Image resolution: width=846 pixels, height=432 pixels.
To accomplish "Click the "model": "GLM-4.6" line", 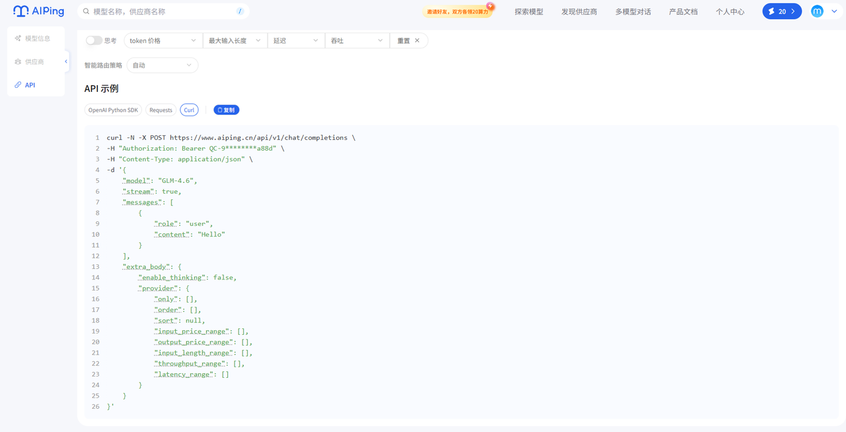I will click(x=160, y=181).
